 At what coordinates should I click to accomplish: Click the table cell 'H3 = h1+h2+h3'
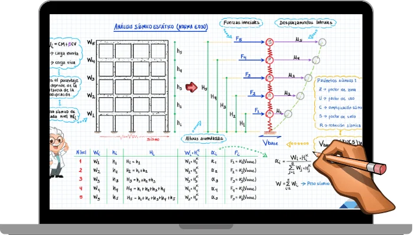[141, 180]
